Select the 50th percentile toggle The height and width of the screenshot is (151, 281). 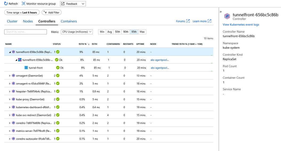pyautogui.click(x=117, y=32)
